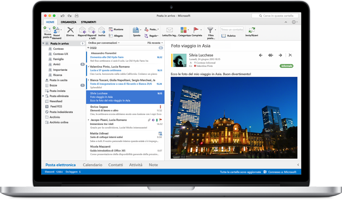Click the forward arrow in the reading pane header
The height and width of the screenshot is (200, 342).
point(280,55)
